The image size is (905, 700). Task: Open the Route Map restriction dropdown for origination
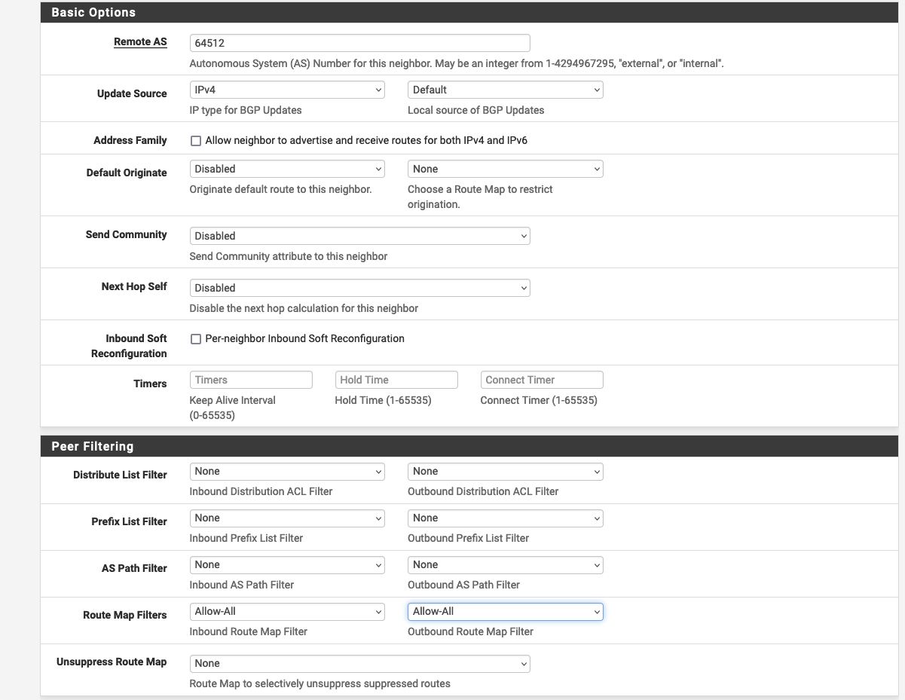(x=505, y=168)
